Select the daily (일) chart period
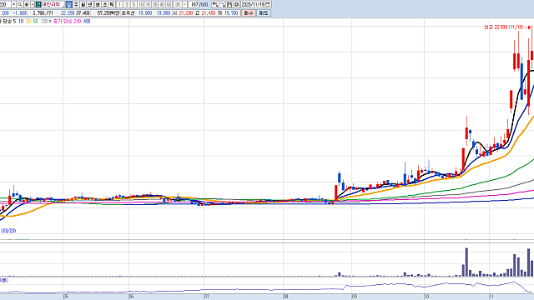This screenshot has height=300, width=534. click(x=68, y=4)
